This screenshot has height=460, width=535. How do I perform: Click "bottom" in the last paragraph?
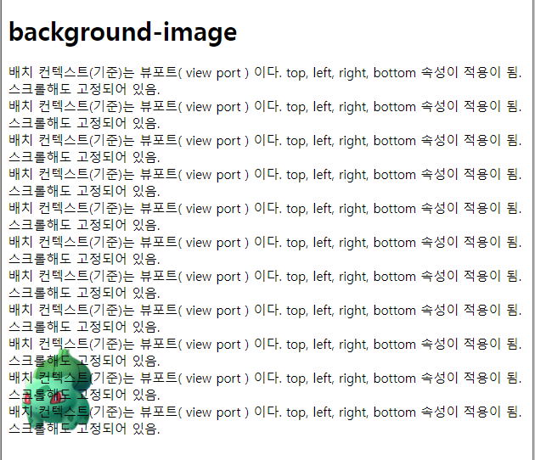(x=395, y=412)
